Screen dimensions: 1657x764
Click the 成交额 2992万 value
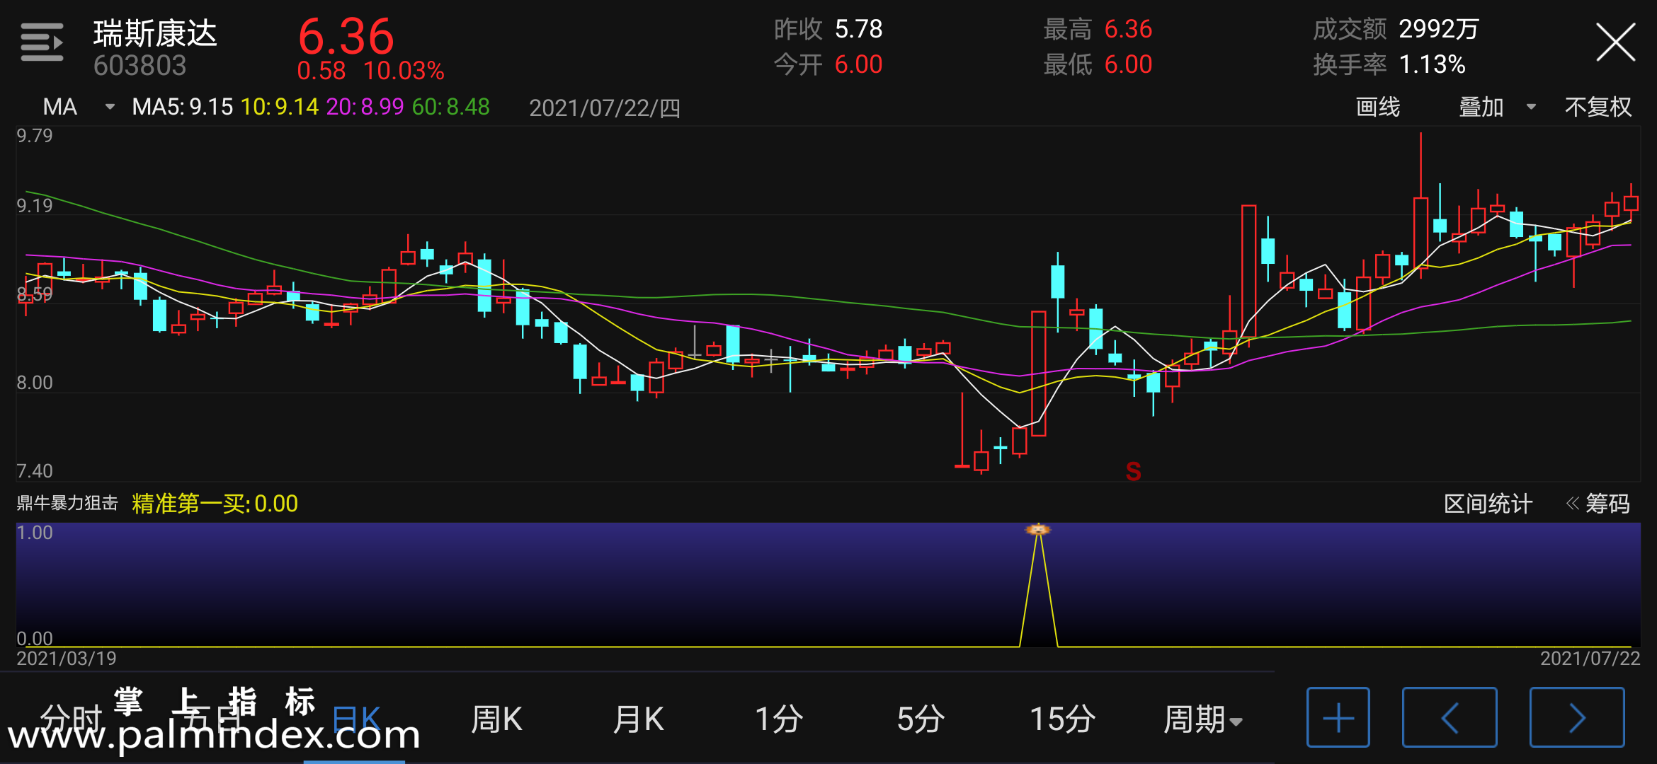(1396, 29)
